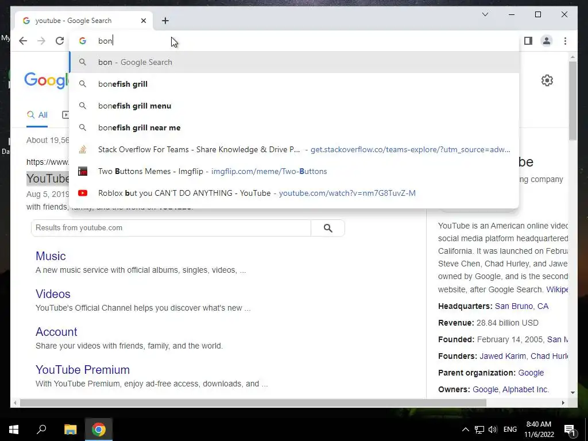Click the horizontal scrollbar thumb

click(253, 403)
